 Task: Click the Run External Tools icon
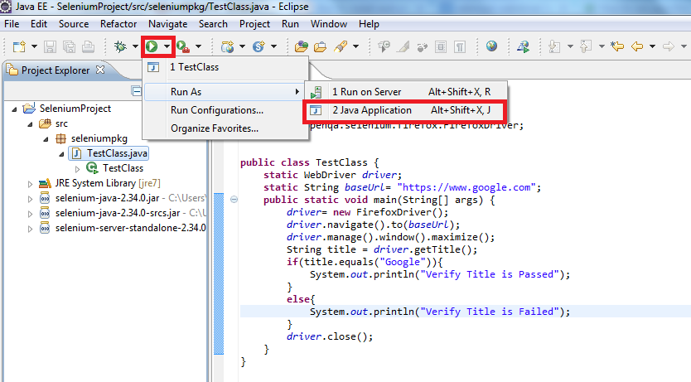(x=183, y=46)
